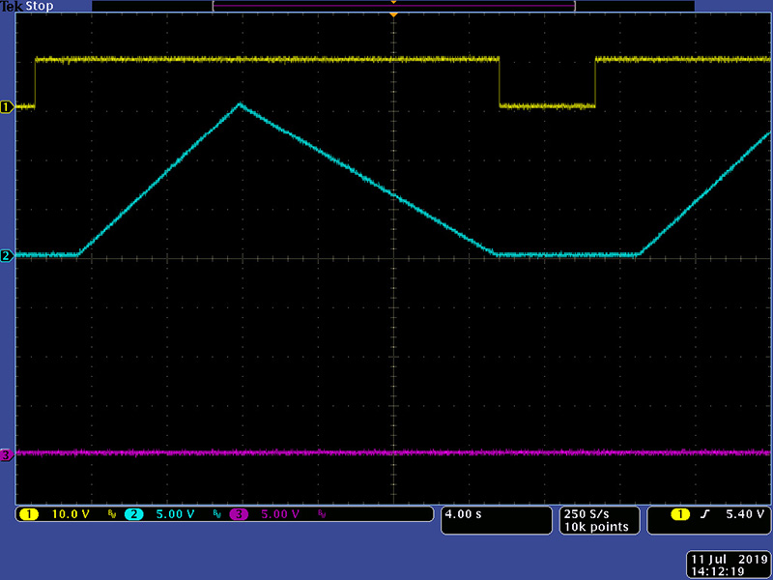
Task: Click the 14:12:19 time readout
Action: (x=718, y=571)
